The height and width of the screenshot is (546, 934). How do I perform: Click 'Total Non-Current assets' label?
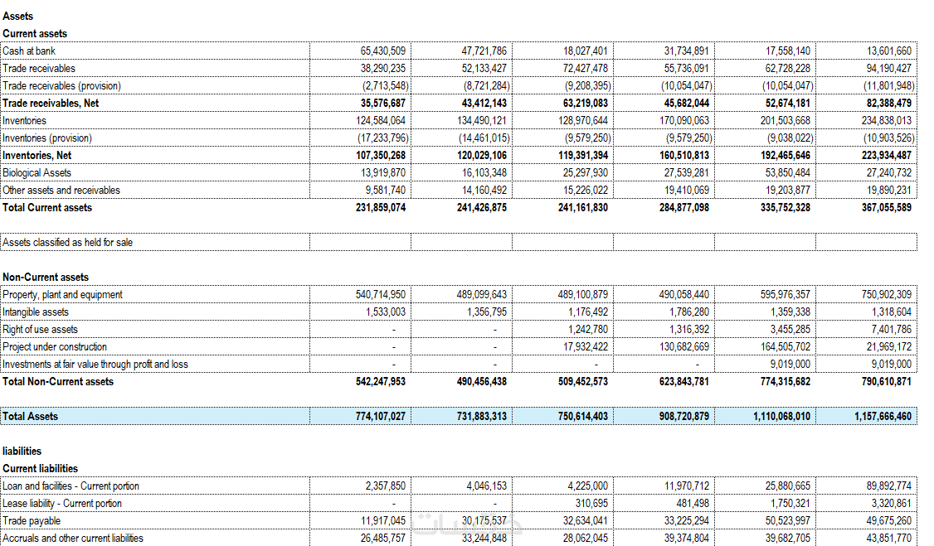[58, 382]
